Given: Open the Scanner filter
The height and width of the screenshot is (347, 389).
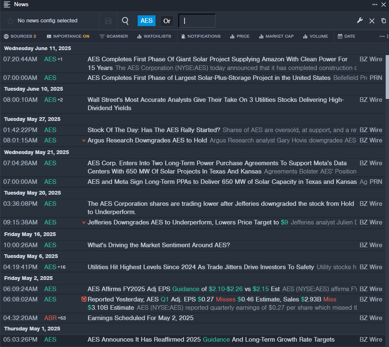Looking at the screenshot, I should (x=114, y=36).
